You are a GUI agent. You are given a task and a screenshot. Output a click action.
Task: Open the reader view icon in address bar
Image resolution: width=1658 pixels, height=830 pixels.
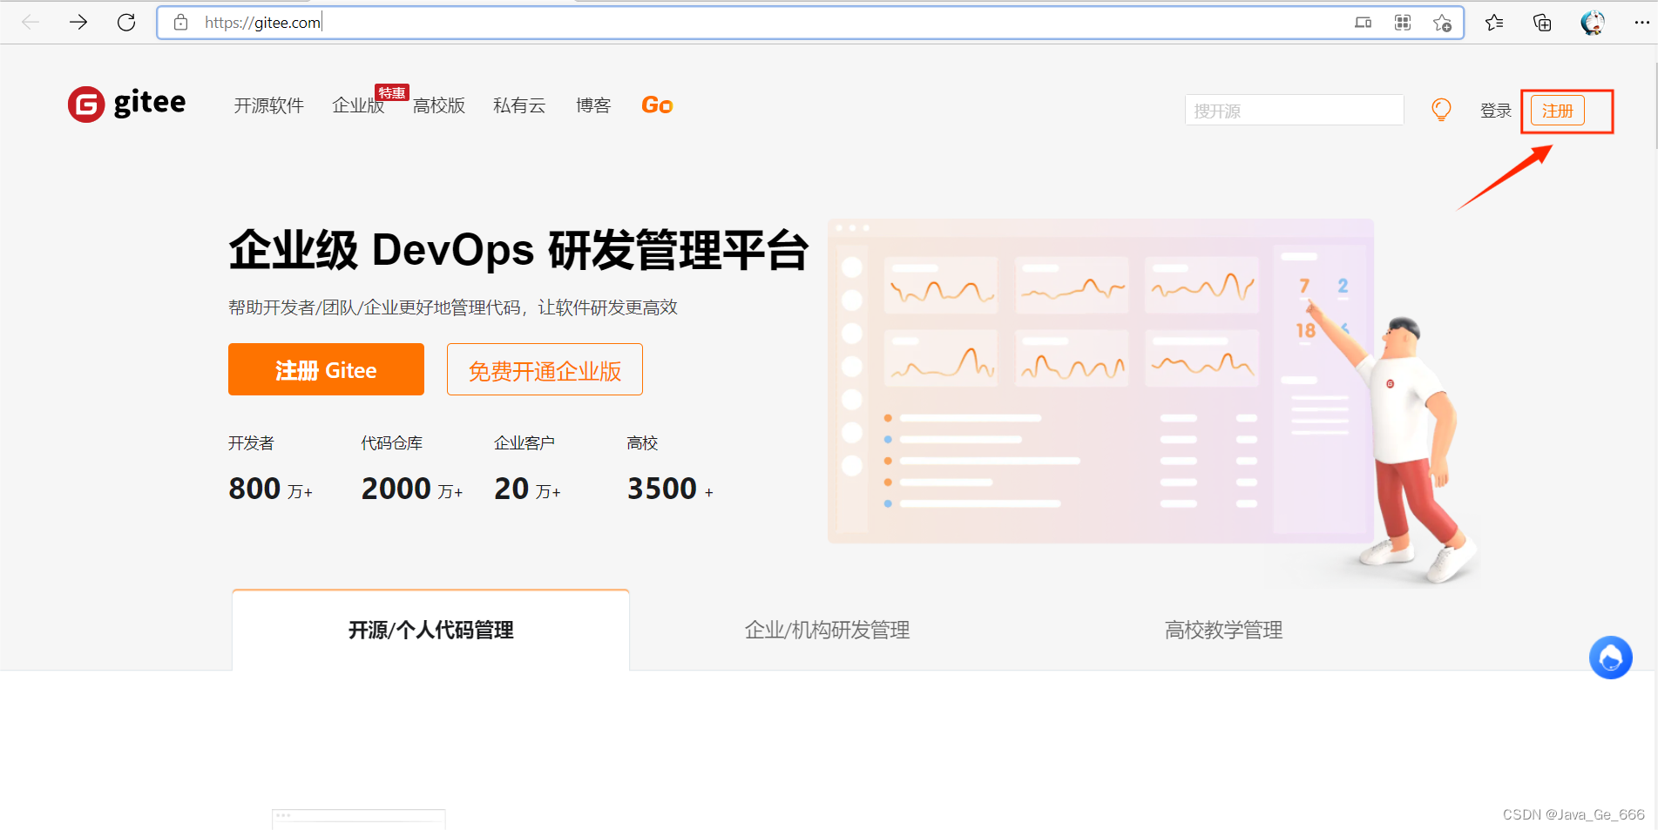tap(1364, 23)
